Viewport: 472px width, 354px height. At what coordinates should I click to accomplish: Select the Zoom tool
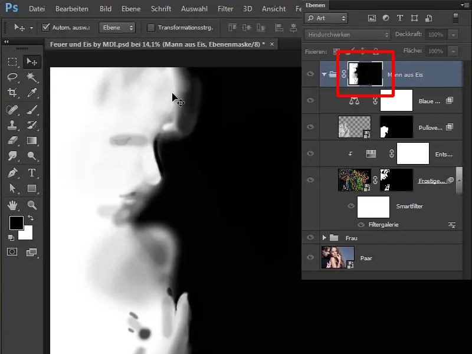point(32,205)
